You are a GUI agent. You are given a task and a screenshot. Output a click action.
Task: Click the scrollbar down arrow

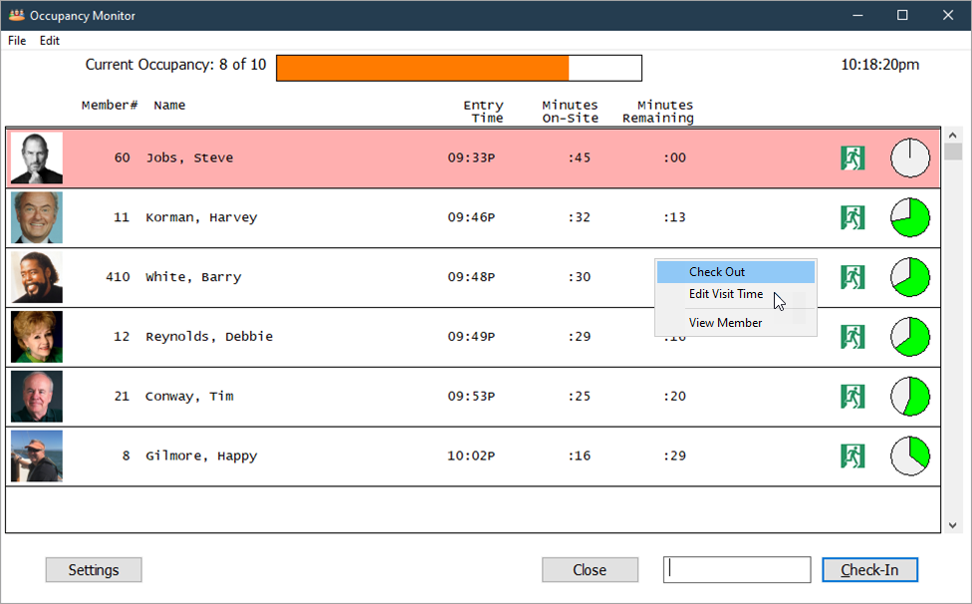point(952,524)
